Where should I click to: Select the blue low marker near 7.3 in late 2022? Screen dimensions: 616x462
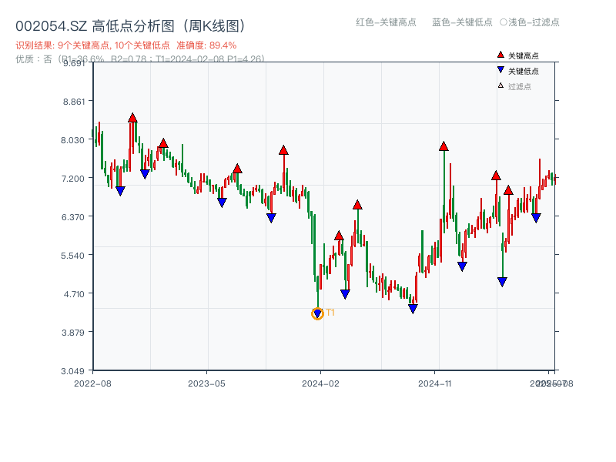[145, 174]
